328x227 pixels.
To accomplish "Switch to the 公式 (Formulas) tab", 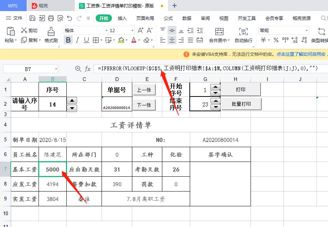I will click(x=168, y=18).
